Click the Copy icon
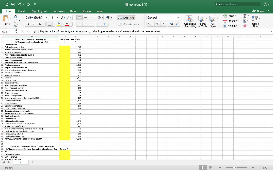The height and width of the screenshot is (170, 273). pyautogui.click(x=16, y=21)
